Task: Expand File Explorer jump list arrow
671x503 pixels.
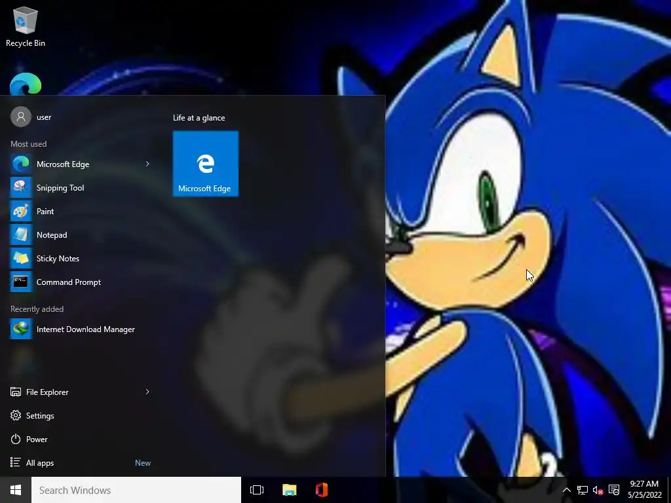Action: click(x=147, y=392)
